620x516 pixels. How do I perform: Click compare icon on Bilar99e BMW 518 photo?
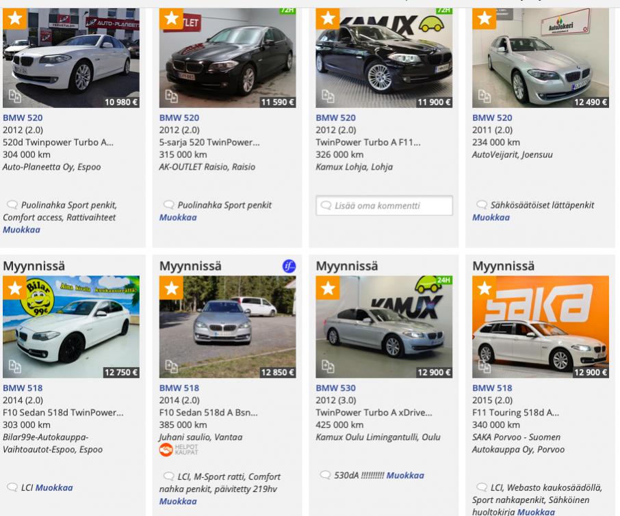tap(15, 366)
